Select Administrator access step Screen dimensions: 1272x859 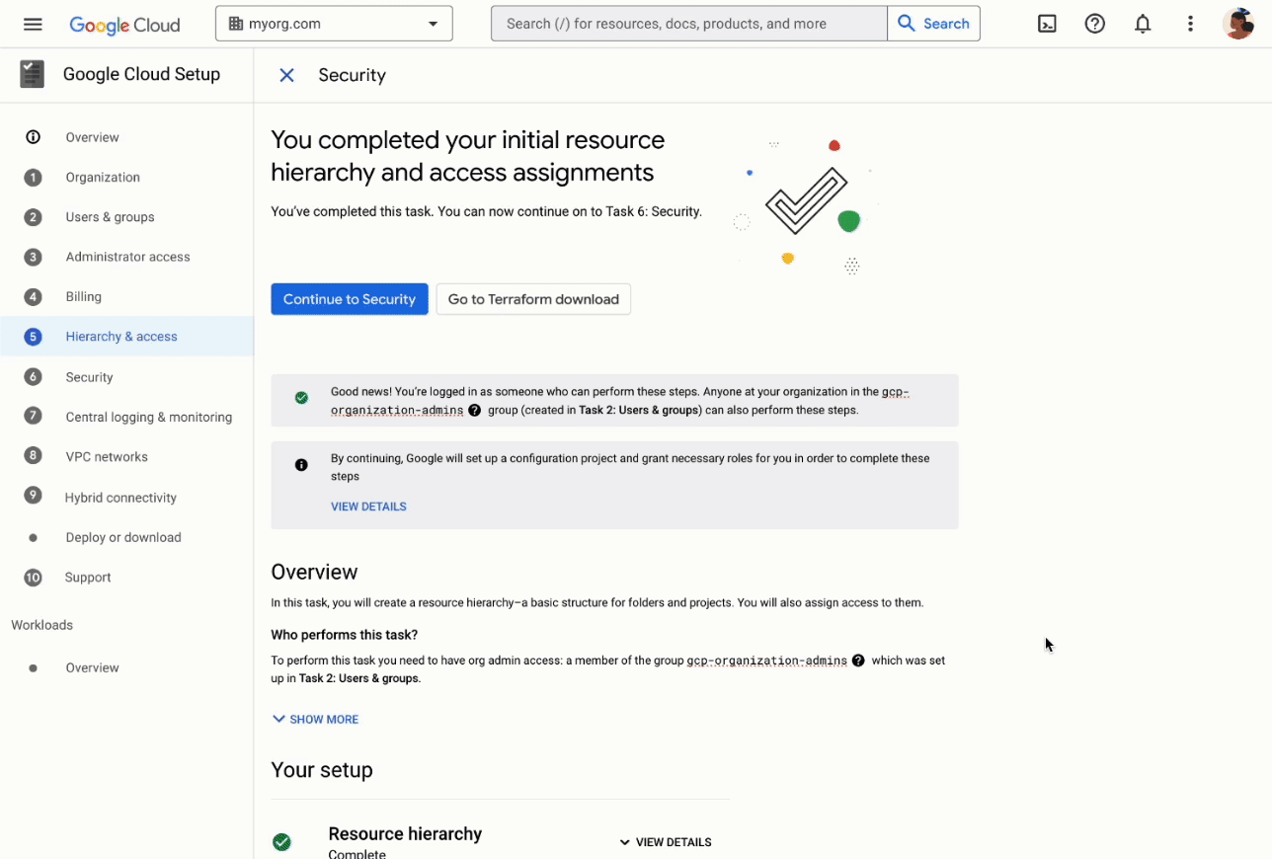point(127,257)
